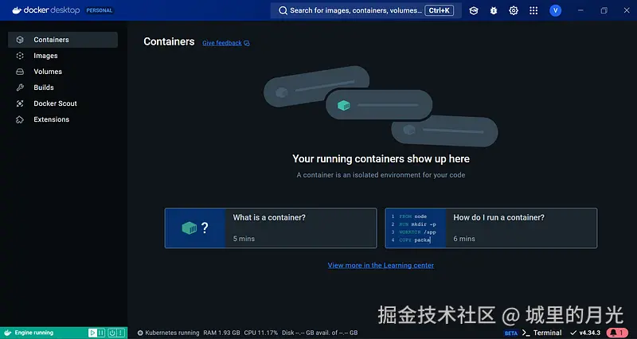Click the Containers page heading
Image resolution: width=637 pixels, height=339 pixels.
pos(169,42)
